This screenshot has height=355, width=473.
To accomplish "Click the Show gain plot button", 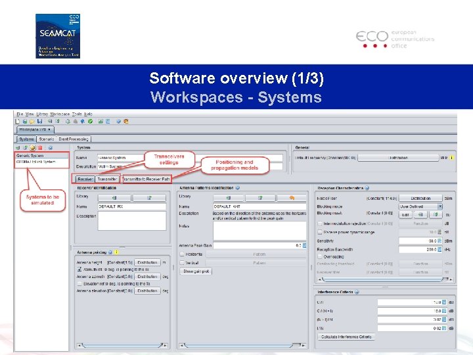I will 196,271.
